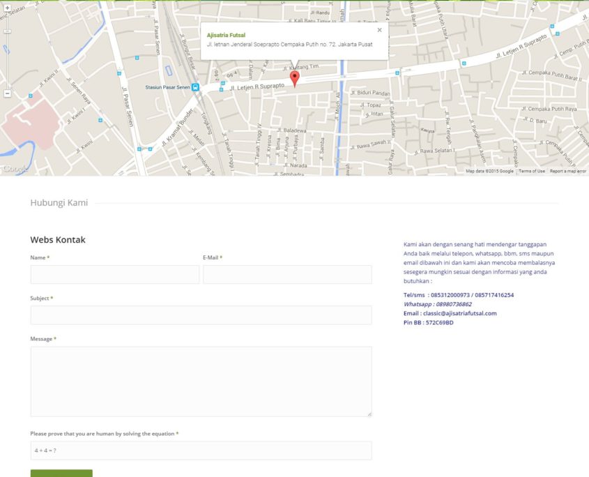
Task: Click the Hubungi Kami heading
Action: click(59, 203)
